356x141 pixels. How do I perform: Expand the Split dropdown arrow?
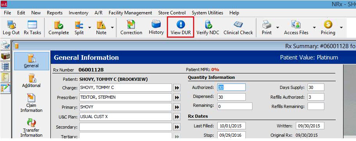click(x=89, y=28)
